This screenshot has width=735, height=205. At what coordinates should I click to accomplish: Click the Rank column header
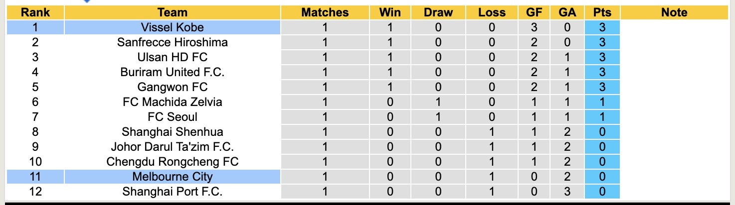click(35, 13)
